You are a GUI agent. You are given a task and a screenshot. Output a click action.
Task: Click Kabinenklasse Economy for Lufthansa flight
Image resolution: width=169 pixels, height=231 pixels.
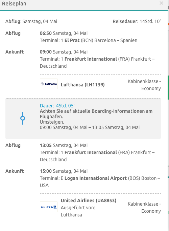coord(144,85)
